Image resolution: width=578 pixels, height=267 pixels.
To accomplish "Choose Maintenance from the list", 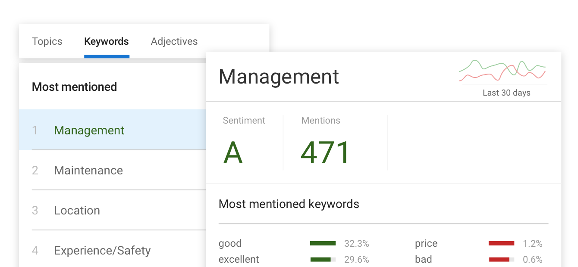I will point(88,170).
